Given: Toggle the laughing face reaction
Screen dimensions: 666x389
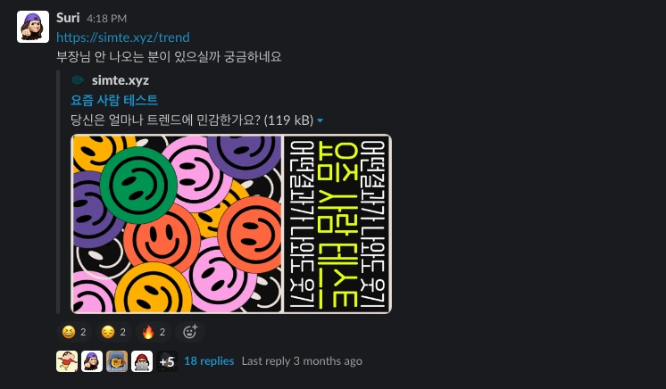Looking at the screenshot, I should click(x=74, y=332).
